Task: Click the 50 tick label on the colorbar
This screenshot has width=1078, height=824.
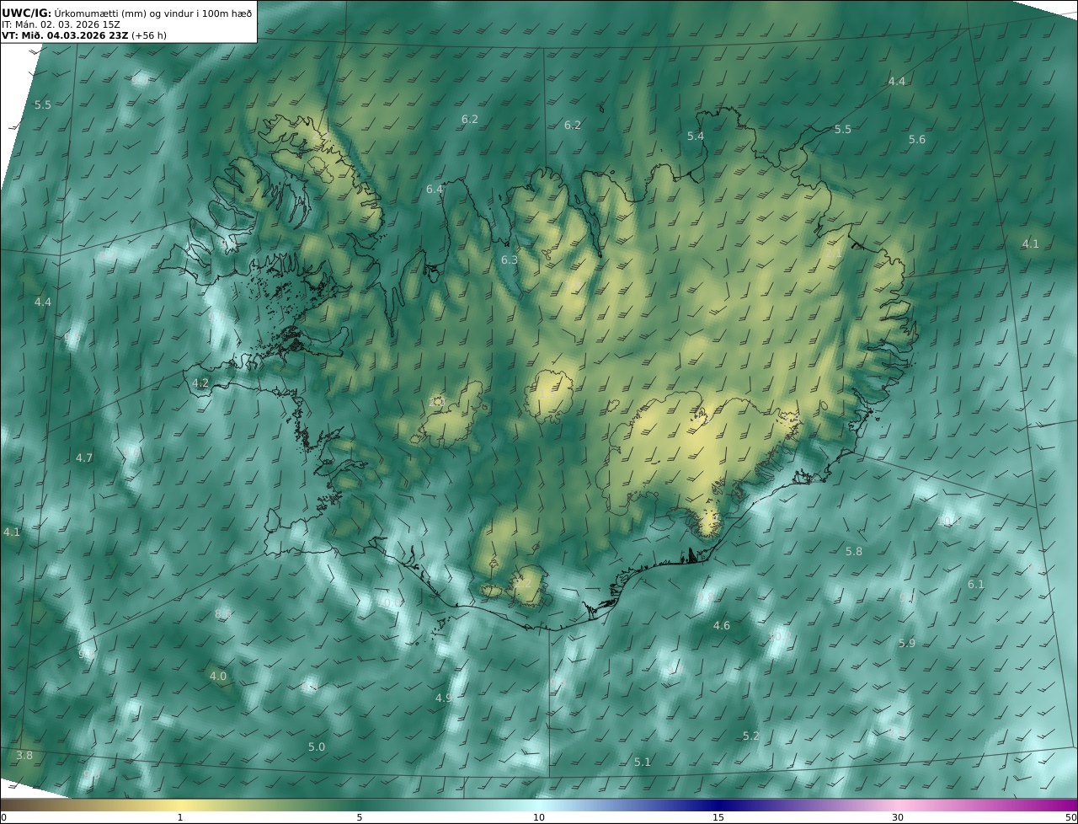Action: click(1071, 817)
